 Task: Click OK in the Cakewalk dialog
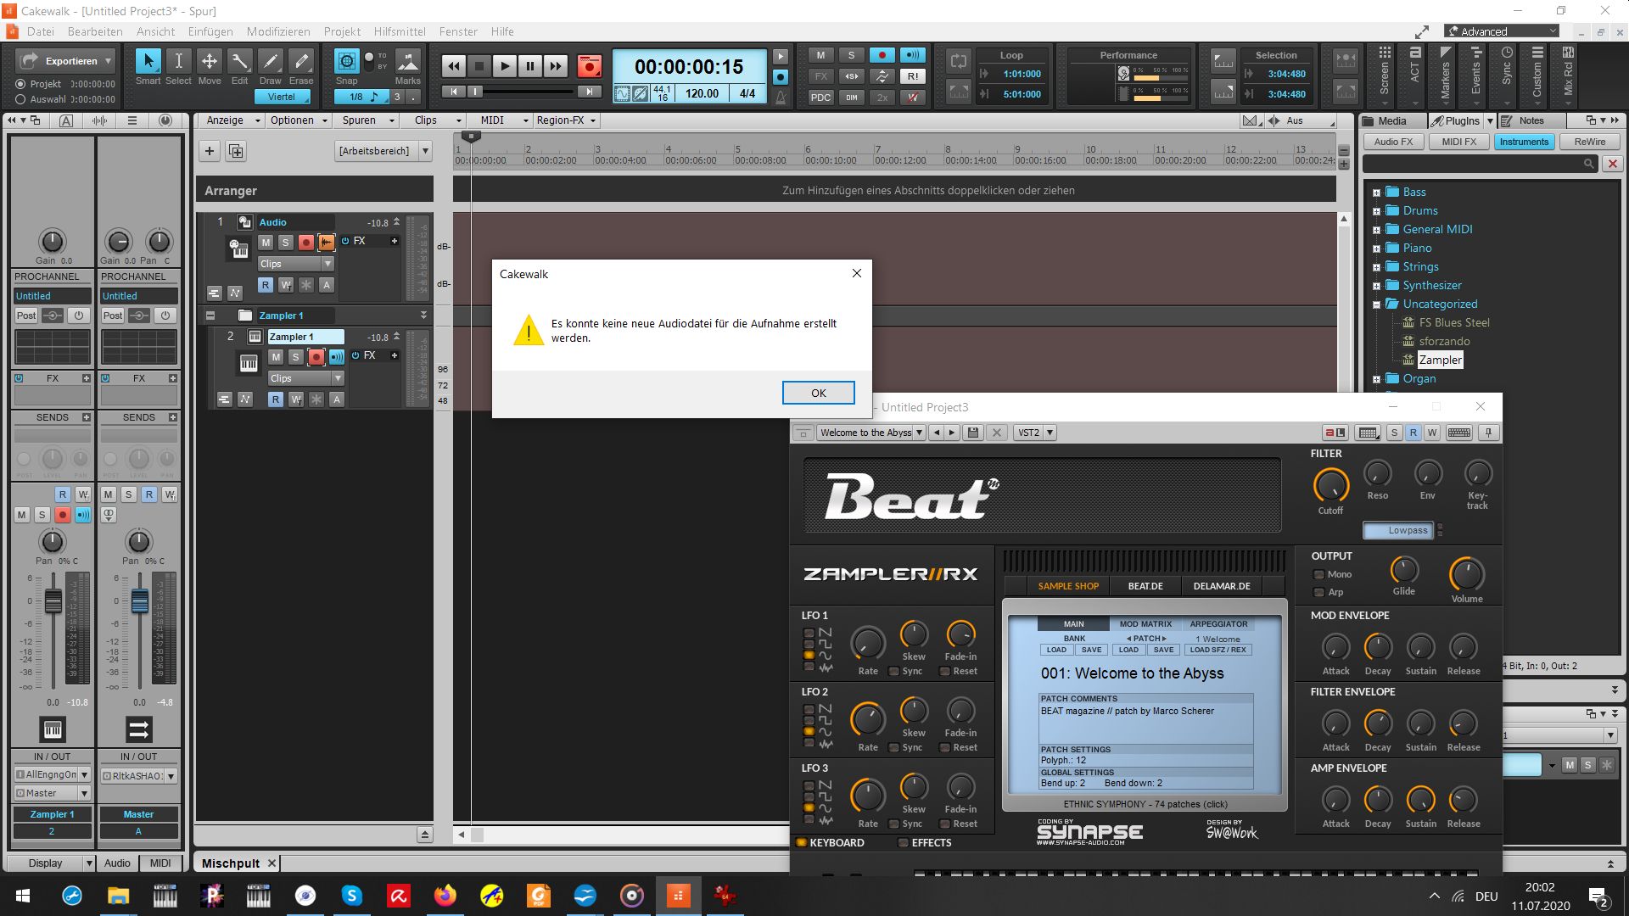point(818,393)
